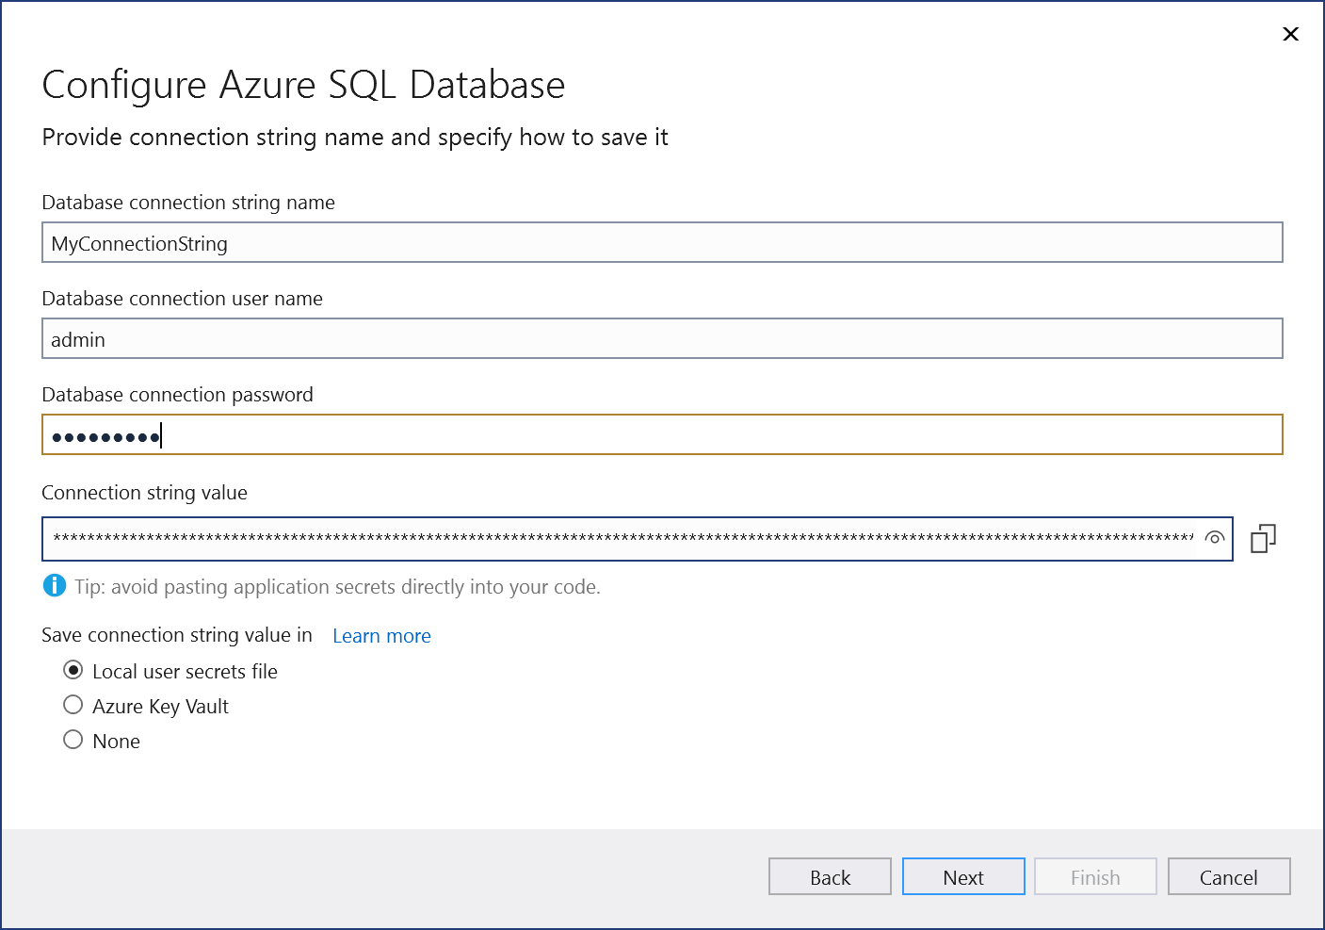Choose Azure Key Vault as save location

pyautogui.click(x=73, y=705)
